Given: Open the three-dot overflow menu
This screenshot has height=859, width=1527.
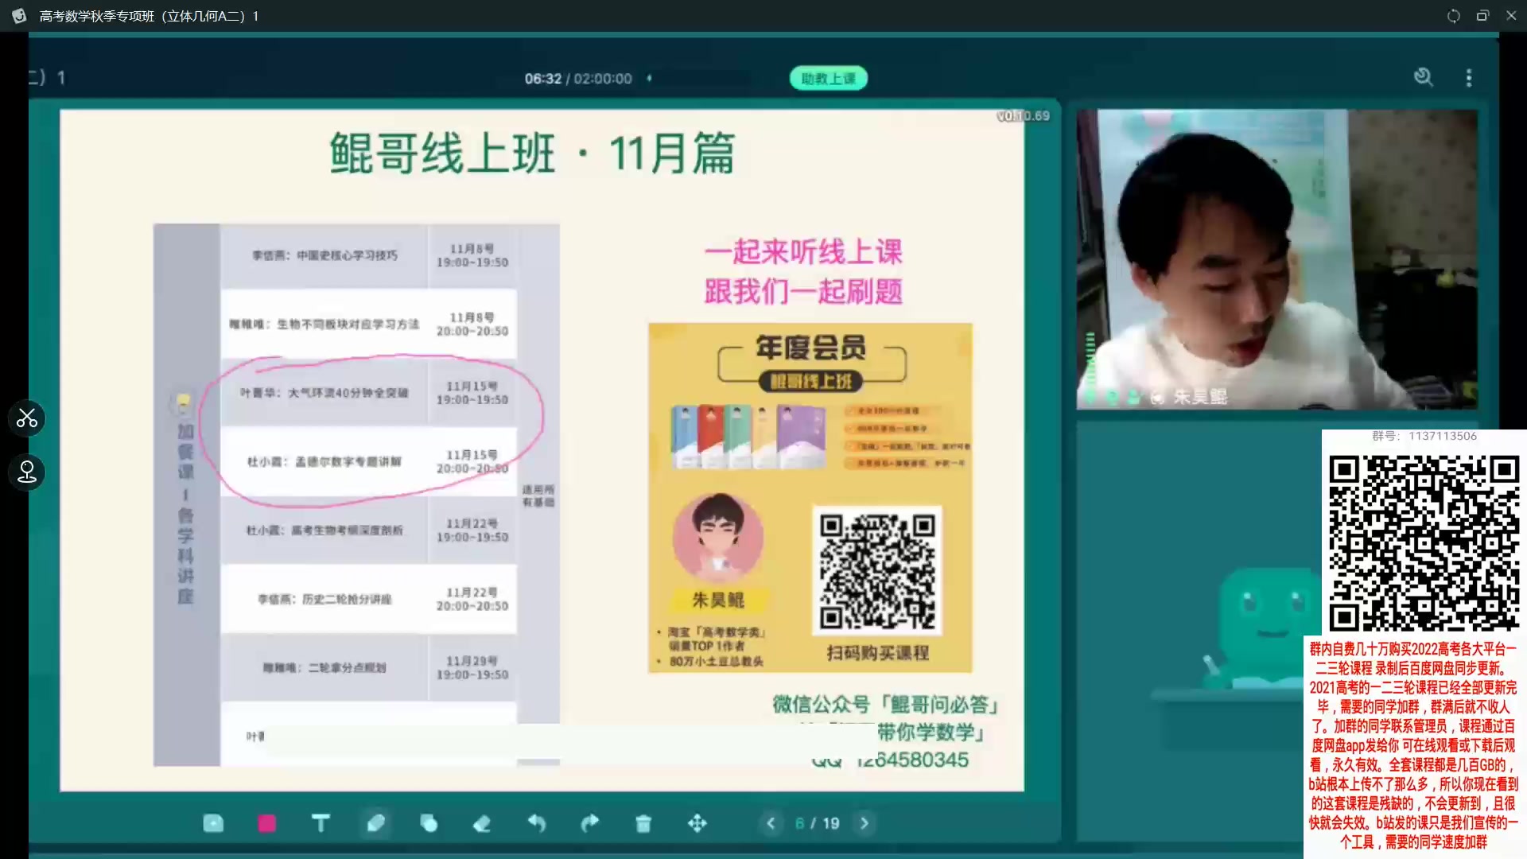Looking at the screenshot, I should [1469, 78].
